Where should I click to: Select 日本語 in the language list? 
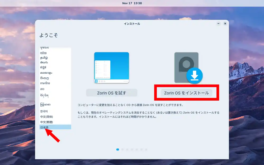tap(44, 127)
